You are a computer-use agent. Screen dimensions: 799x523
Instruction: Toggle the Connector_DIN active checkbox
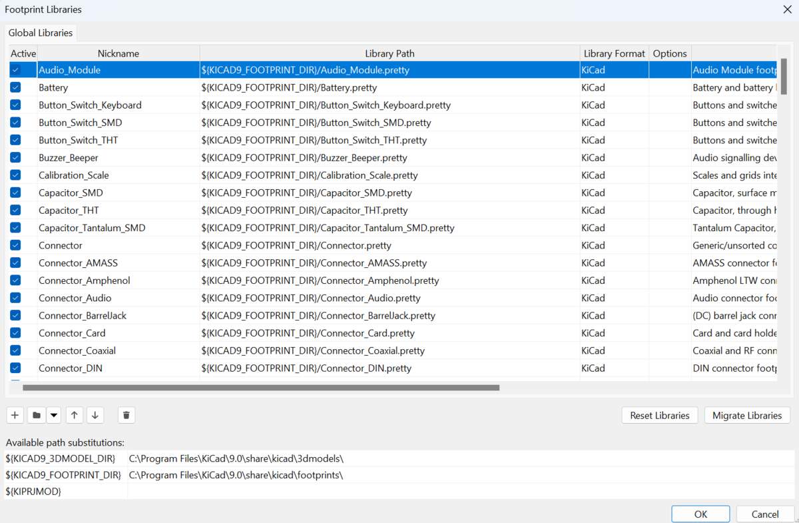15,368
